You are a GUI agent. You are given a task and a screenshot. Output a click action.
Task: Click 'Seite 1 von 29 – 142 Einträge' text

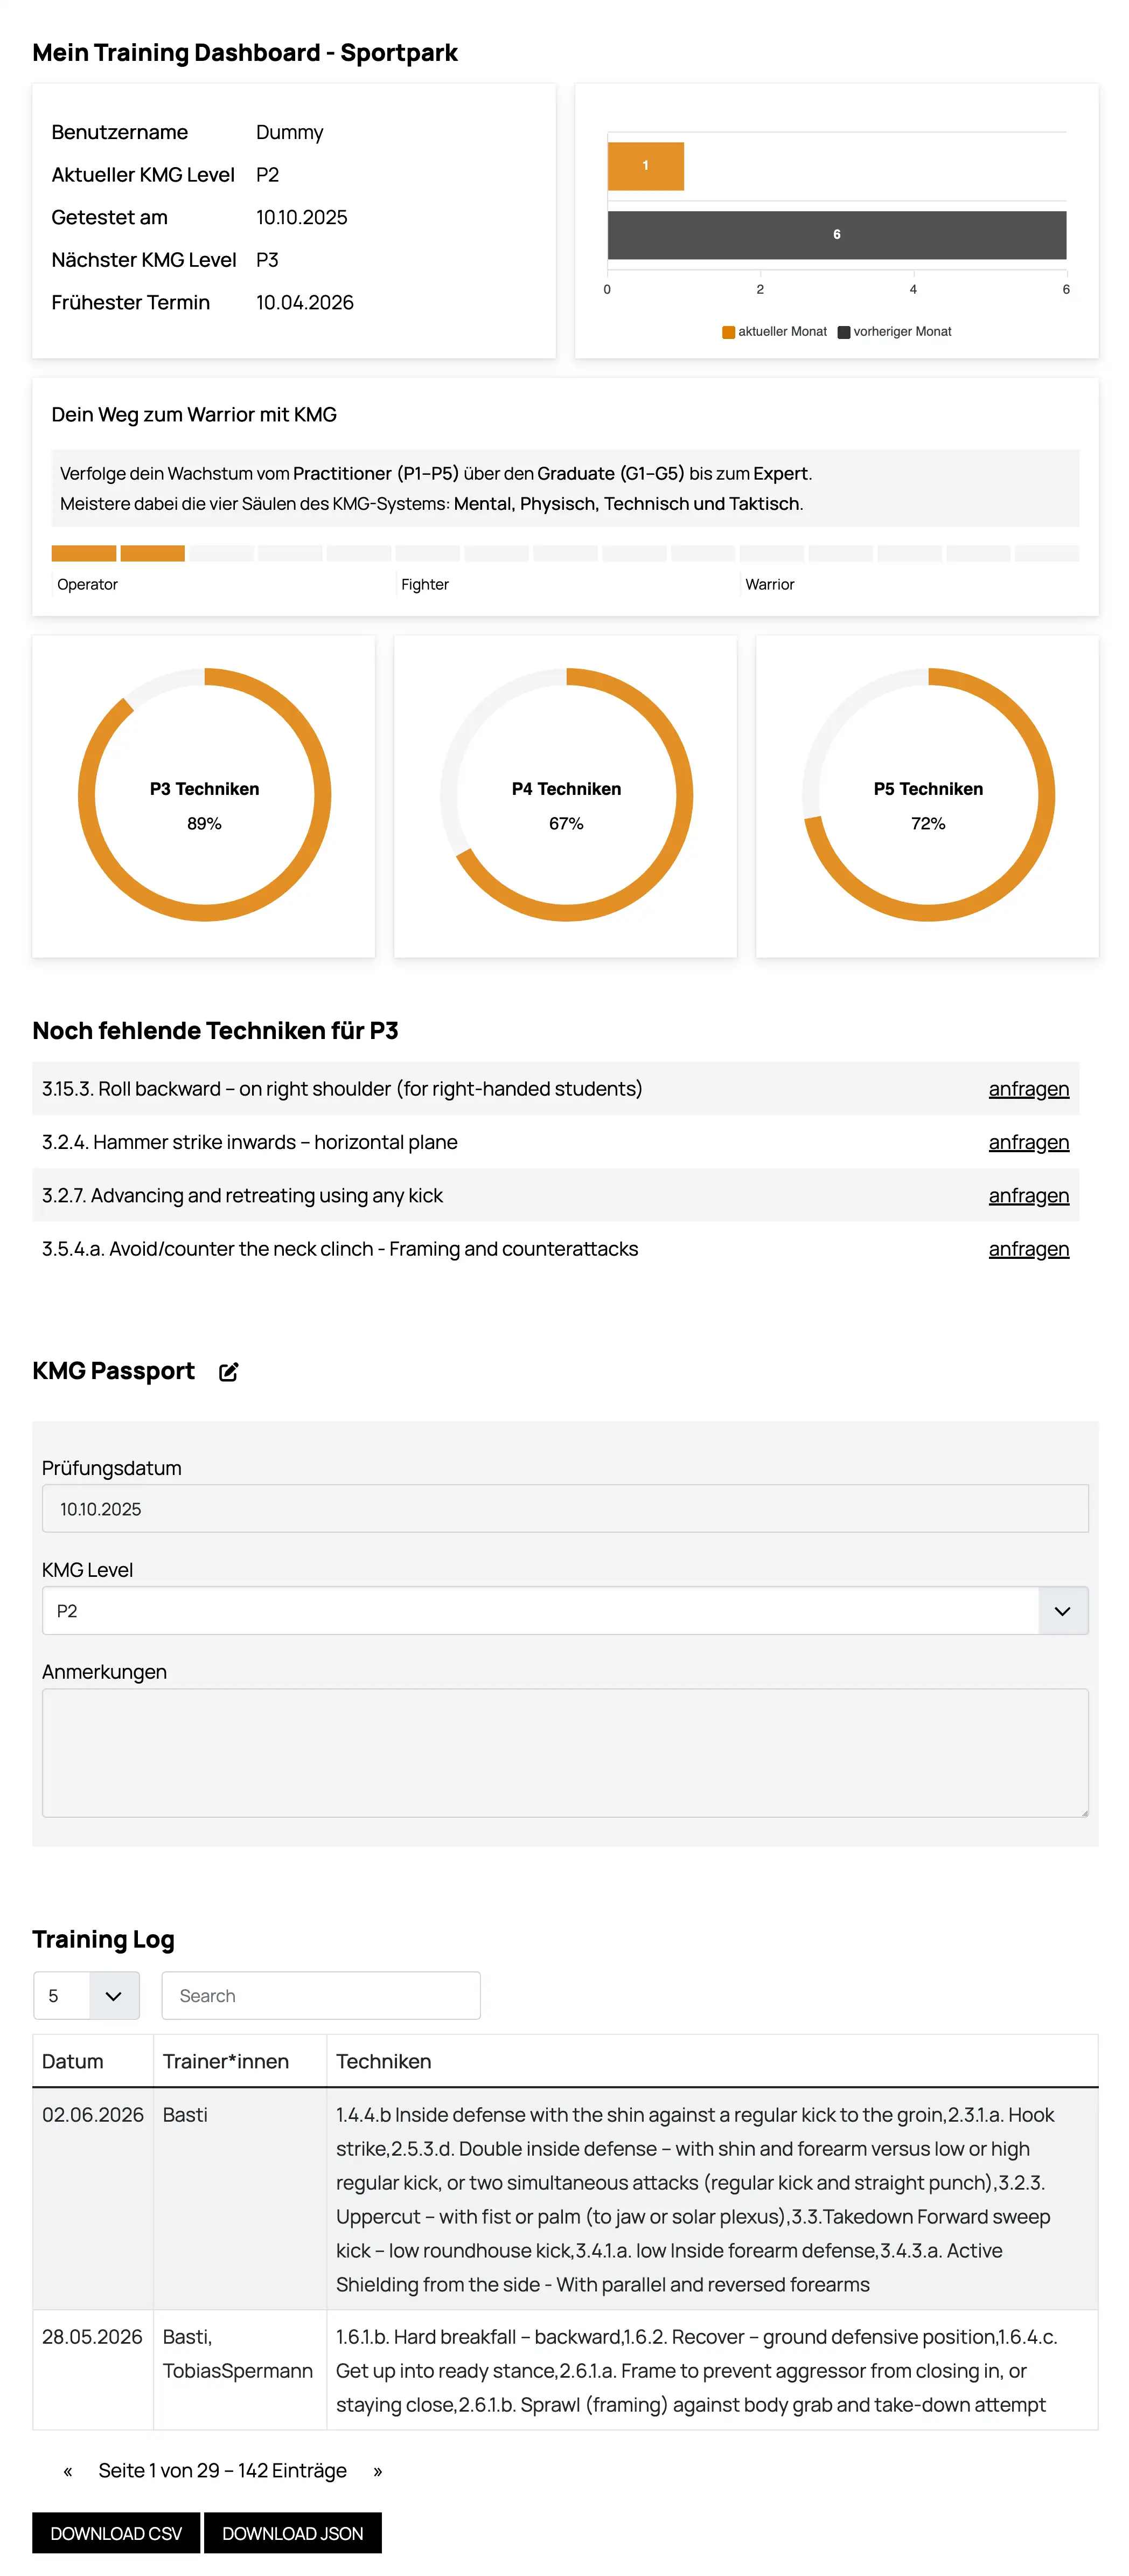(x=223, y=2470)
